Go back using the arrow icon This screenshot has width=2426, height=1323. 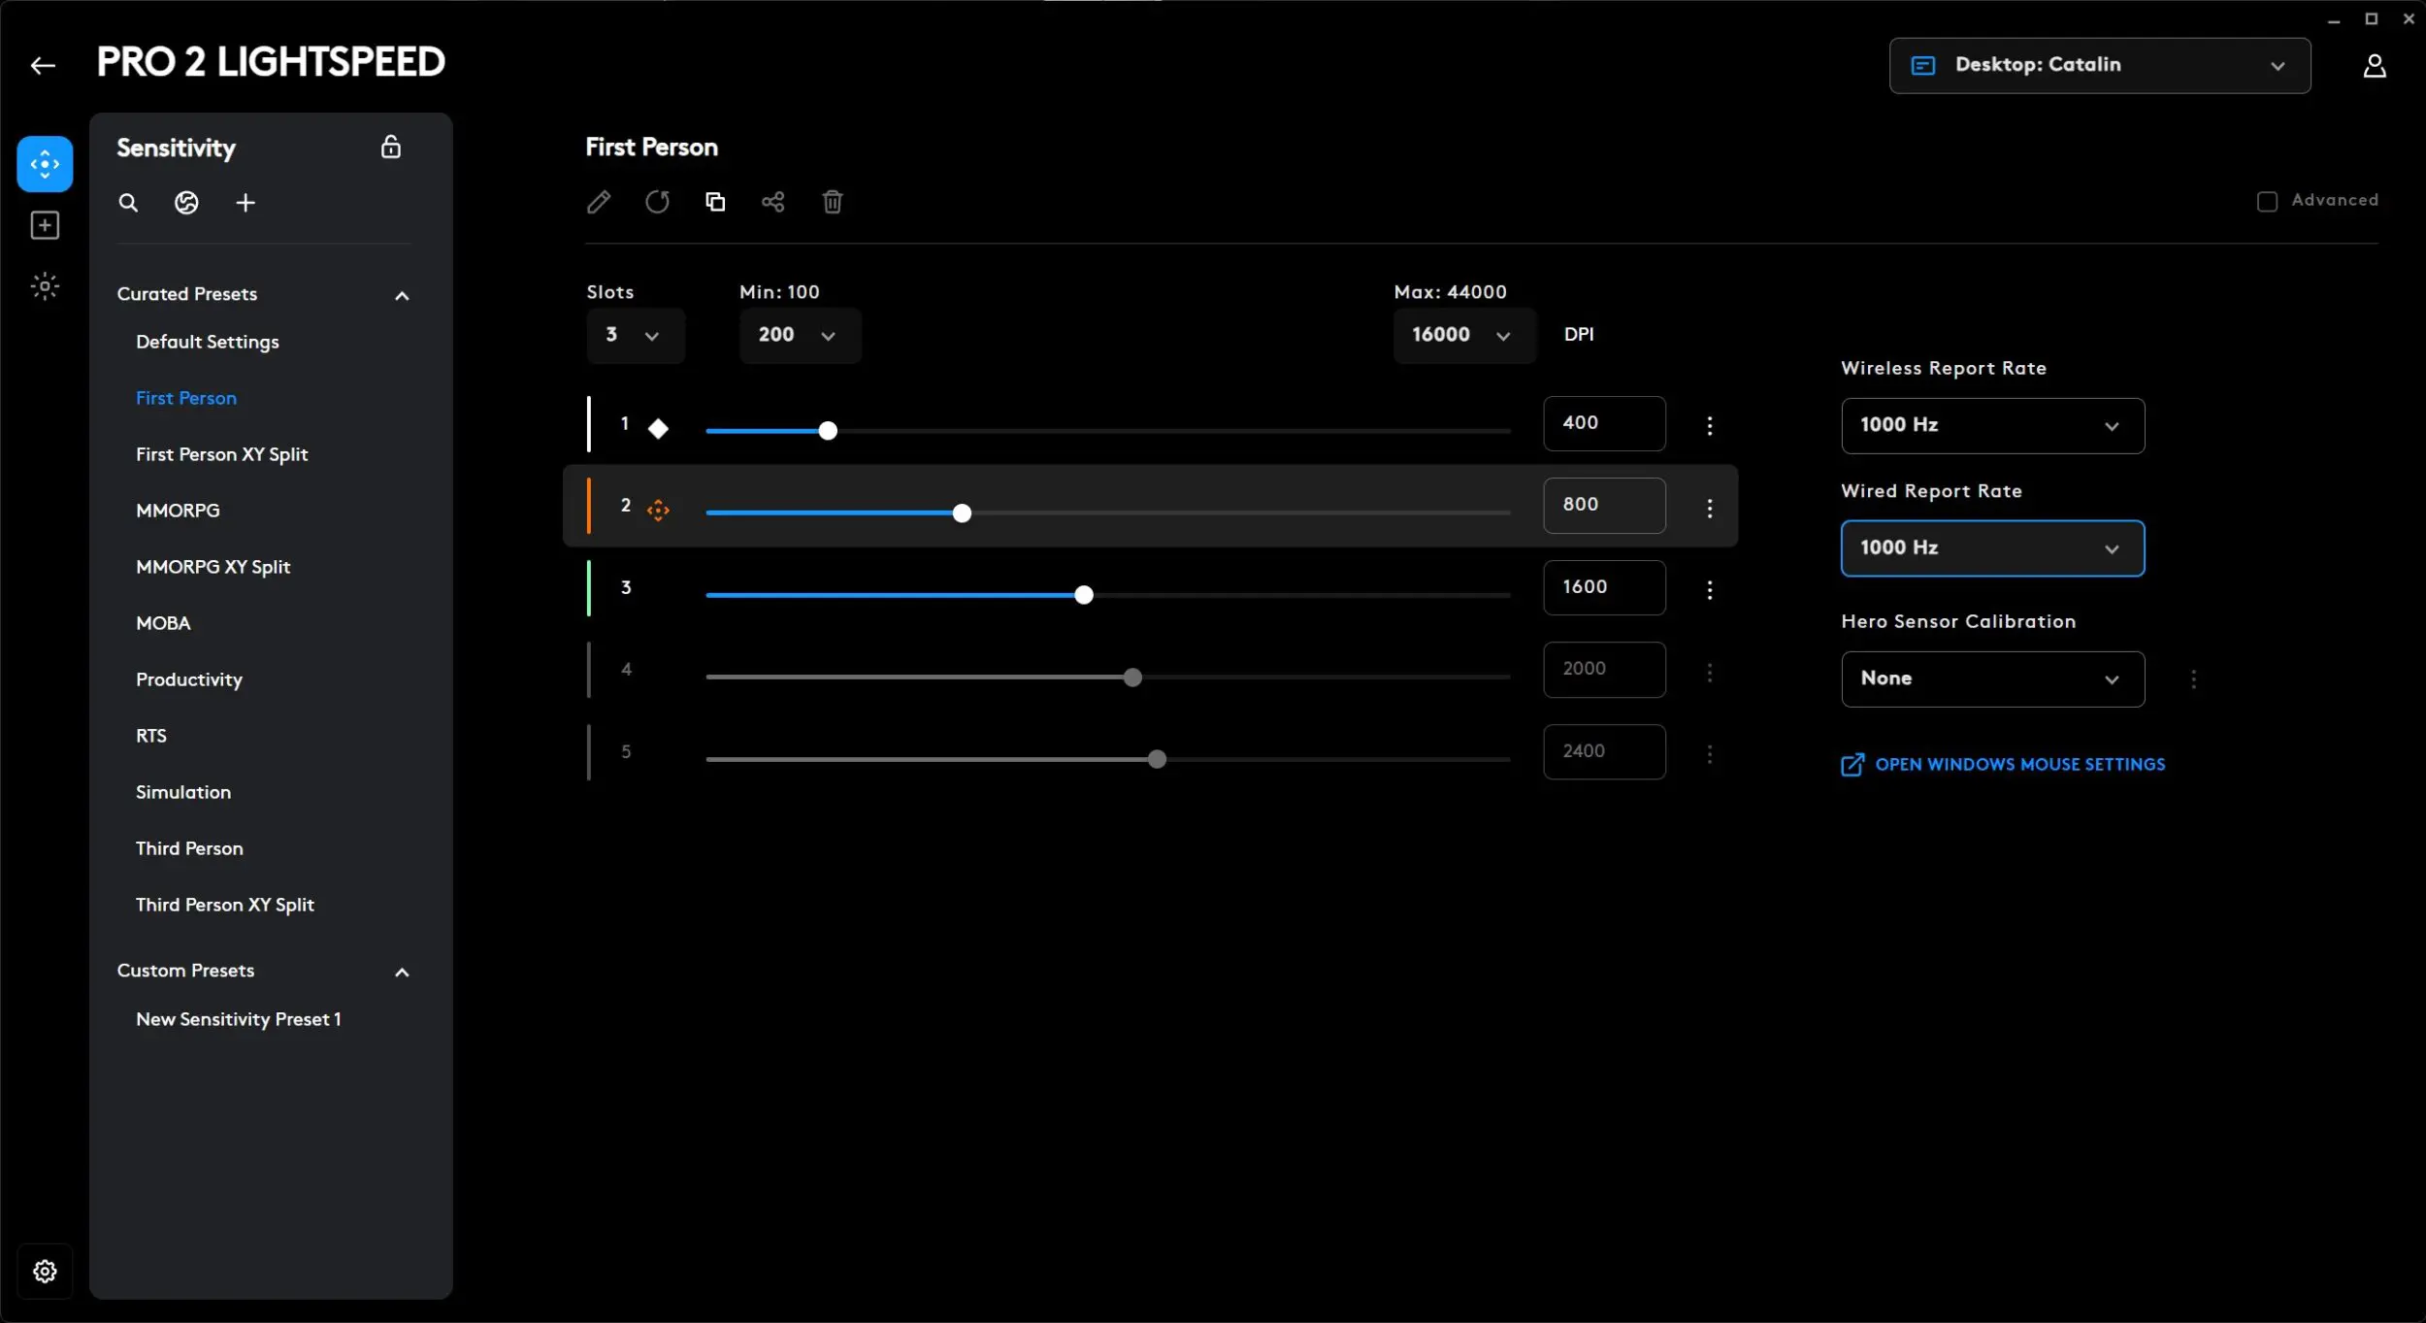(x=43, y=65)
